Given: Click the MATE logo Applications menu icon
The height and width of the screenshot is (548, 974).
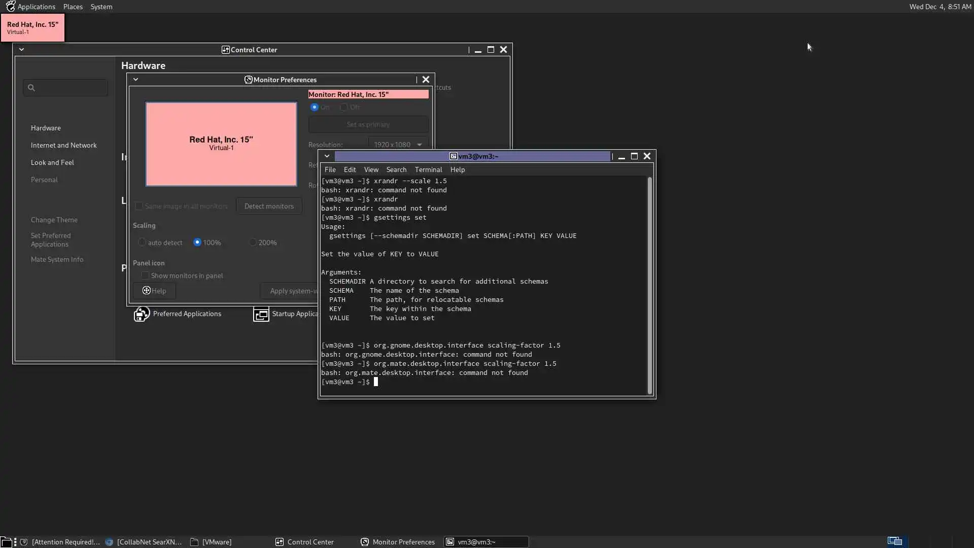Looking at the screenshot, I should click(10, 7).
